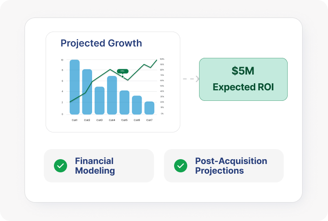328x221 pixels.
Task: Select the Cat5 bar in the chart
Action: (x=125, y=103)
